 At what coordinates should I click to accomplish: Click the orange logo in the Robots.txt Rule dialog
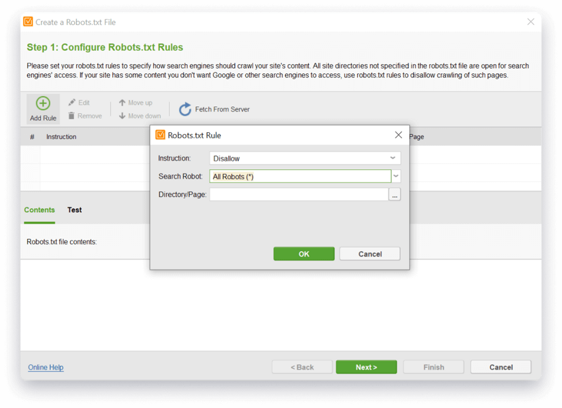[x=160, y=135]
